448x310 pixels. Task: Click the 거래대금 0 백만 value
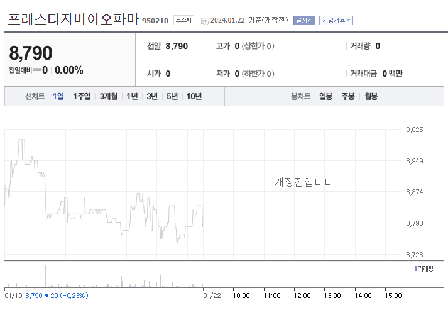(392, 74)
